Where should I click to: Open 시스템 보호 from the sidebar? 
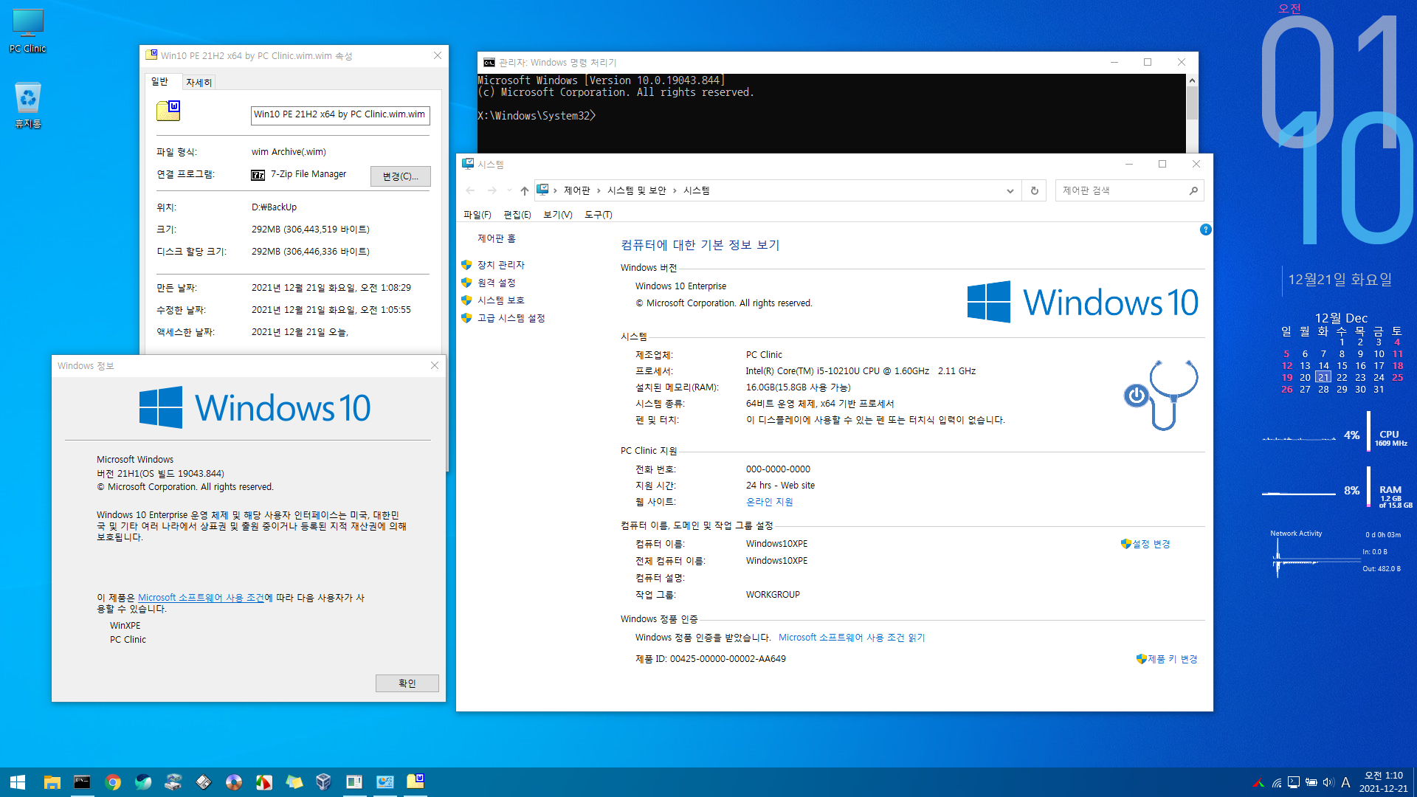pyautogui.click(x=501, y=300)
